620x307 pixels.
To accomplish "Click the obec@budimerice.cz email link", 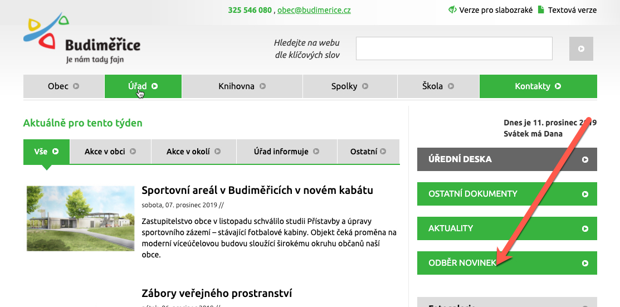I will point(314,10).
